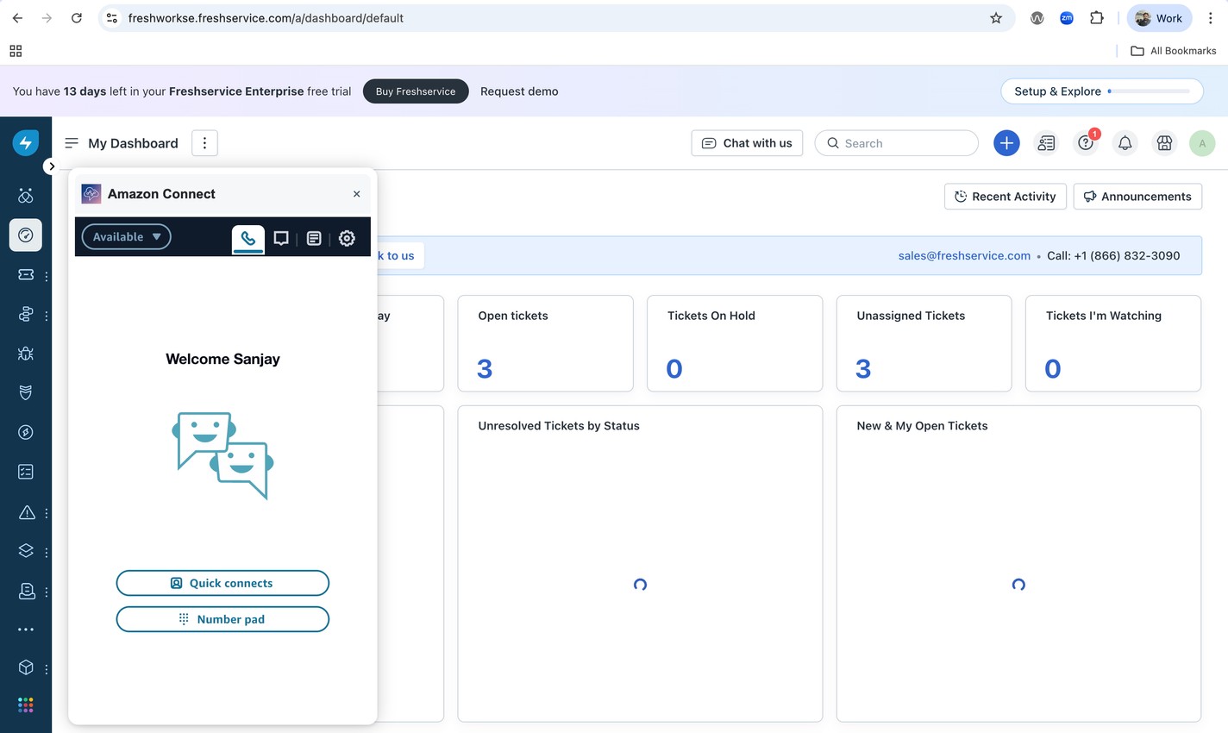Click inside the Search field

(x=897, y=142)
